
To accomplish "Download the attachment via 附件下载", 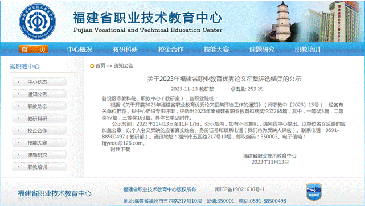I will (x=120, y=150).
